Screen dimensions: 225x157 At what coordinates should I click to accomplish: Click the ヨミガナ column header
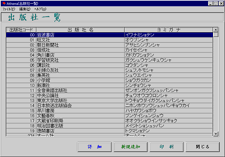click(169, 30)
